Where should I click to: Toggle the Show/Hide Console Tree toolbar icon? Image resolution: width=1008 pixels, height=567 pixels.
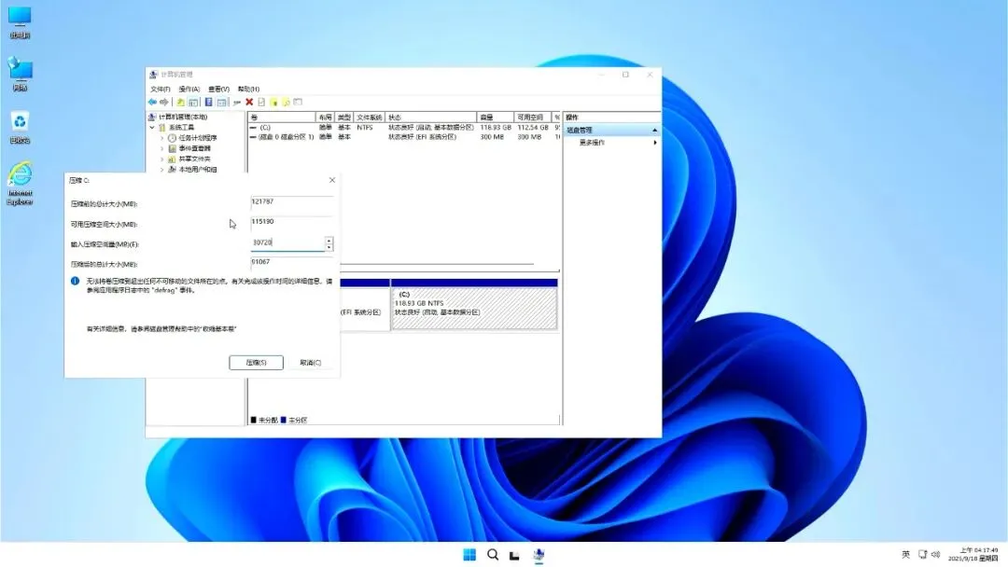(x=193, y=102)
